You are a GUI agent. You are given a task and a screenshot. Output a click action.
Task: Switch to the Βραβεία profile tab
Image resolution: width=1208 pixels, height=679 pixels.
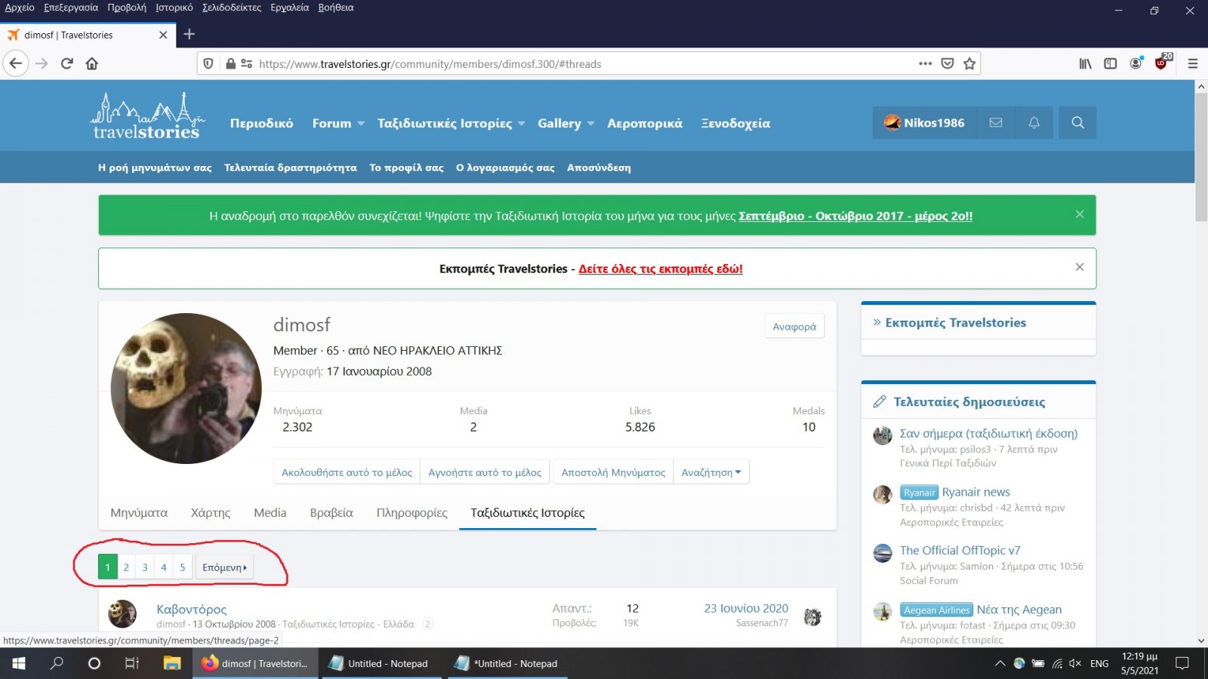click(331, 512)
